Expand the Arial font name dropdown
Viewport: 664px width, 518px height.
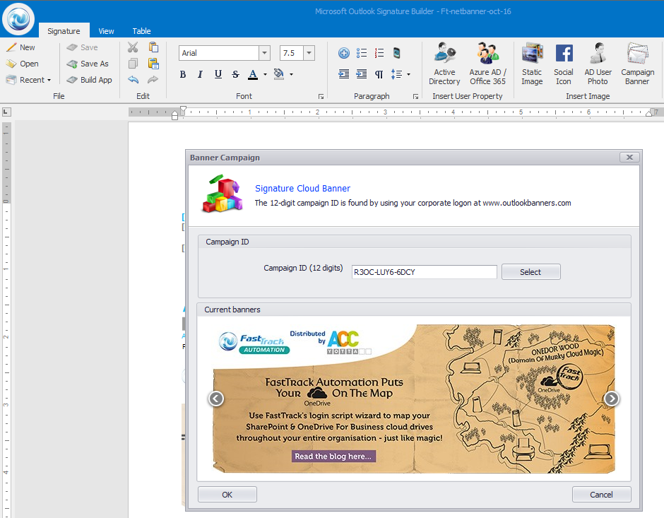point(265,53)
